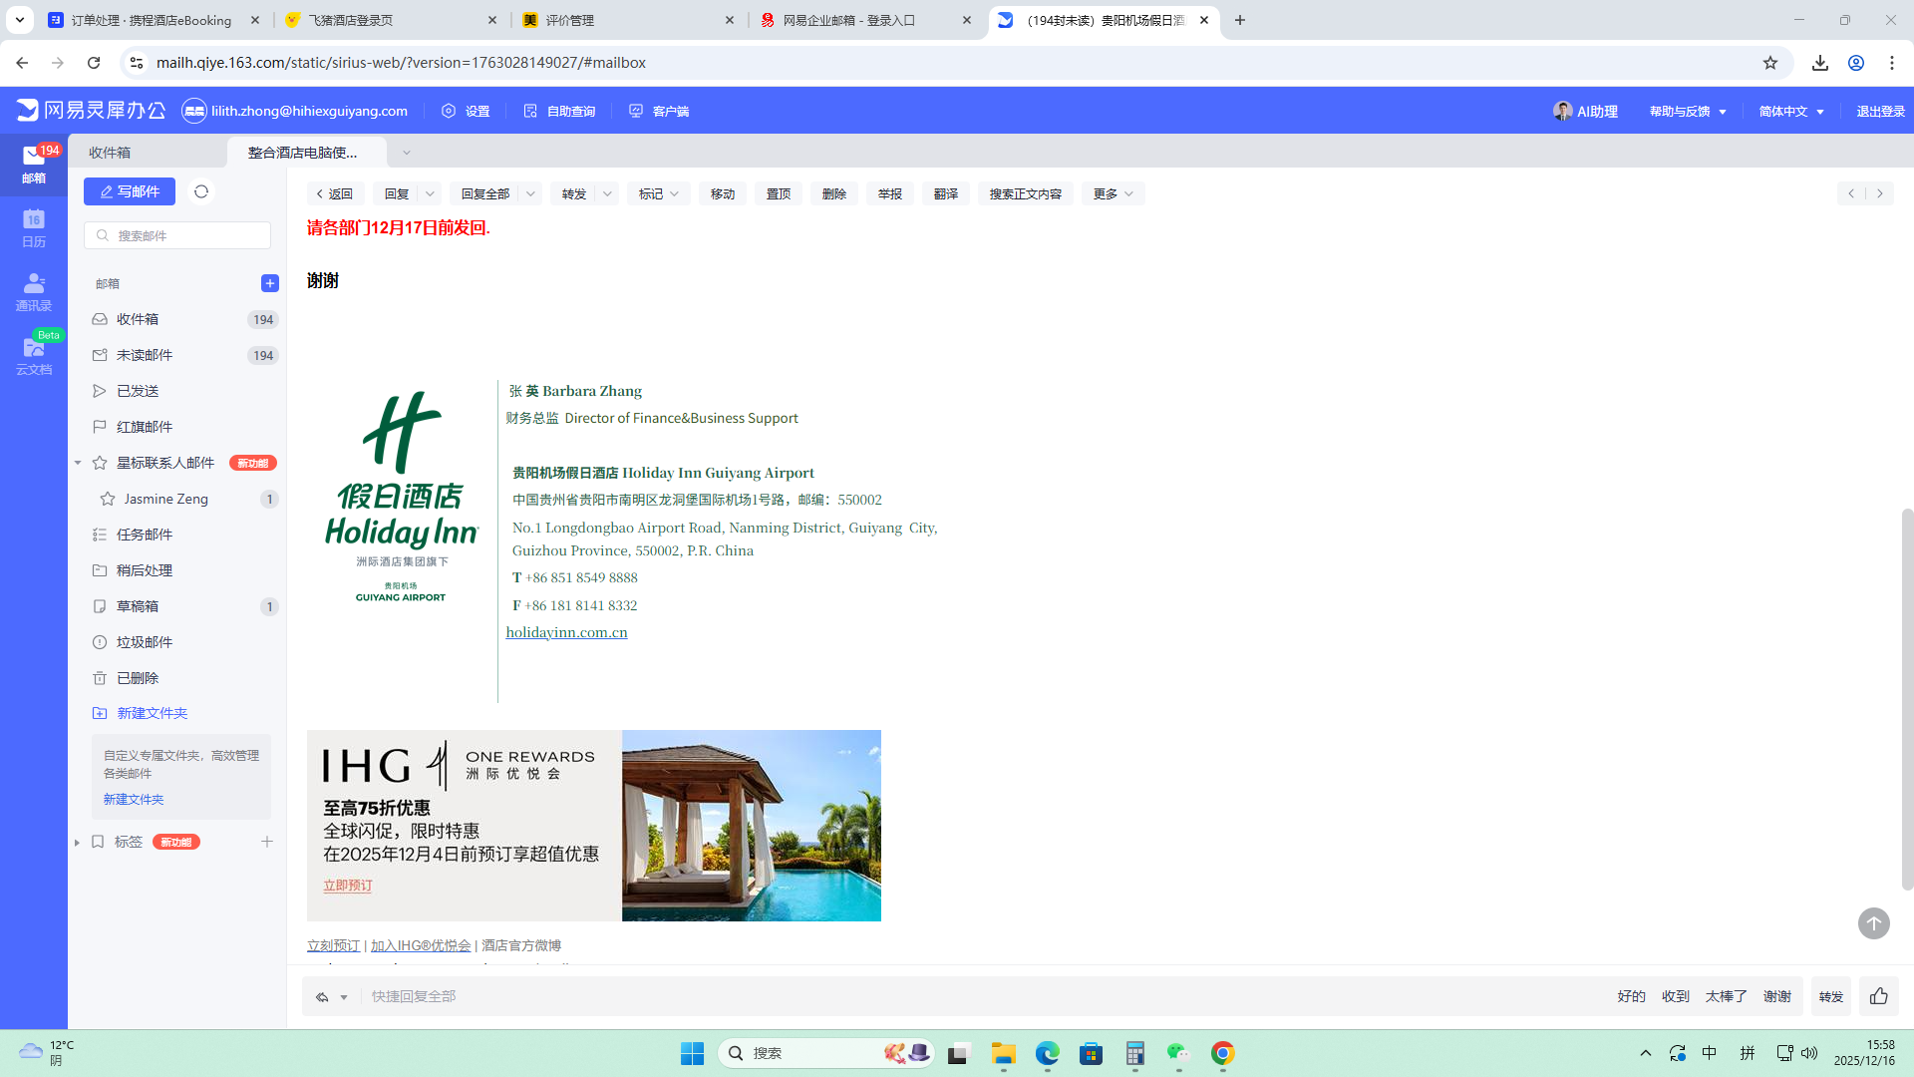
Task: Expand the Reply dropdown arrow
Action: 430,193
